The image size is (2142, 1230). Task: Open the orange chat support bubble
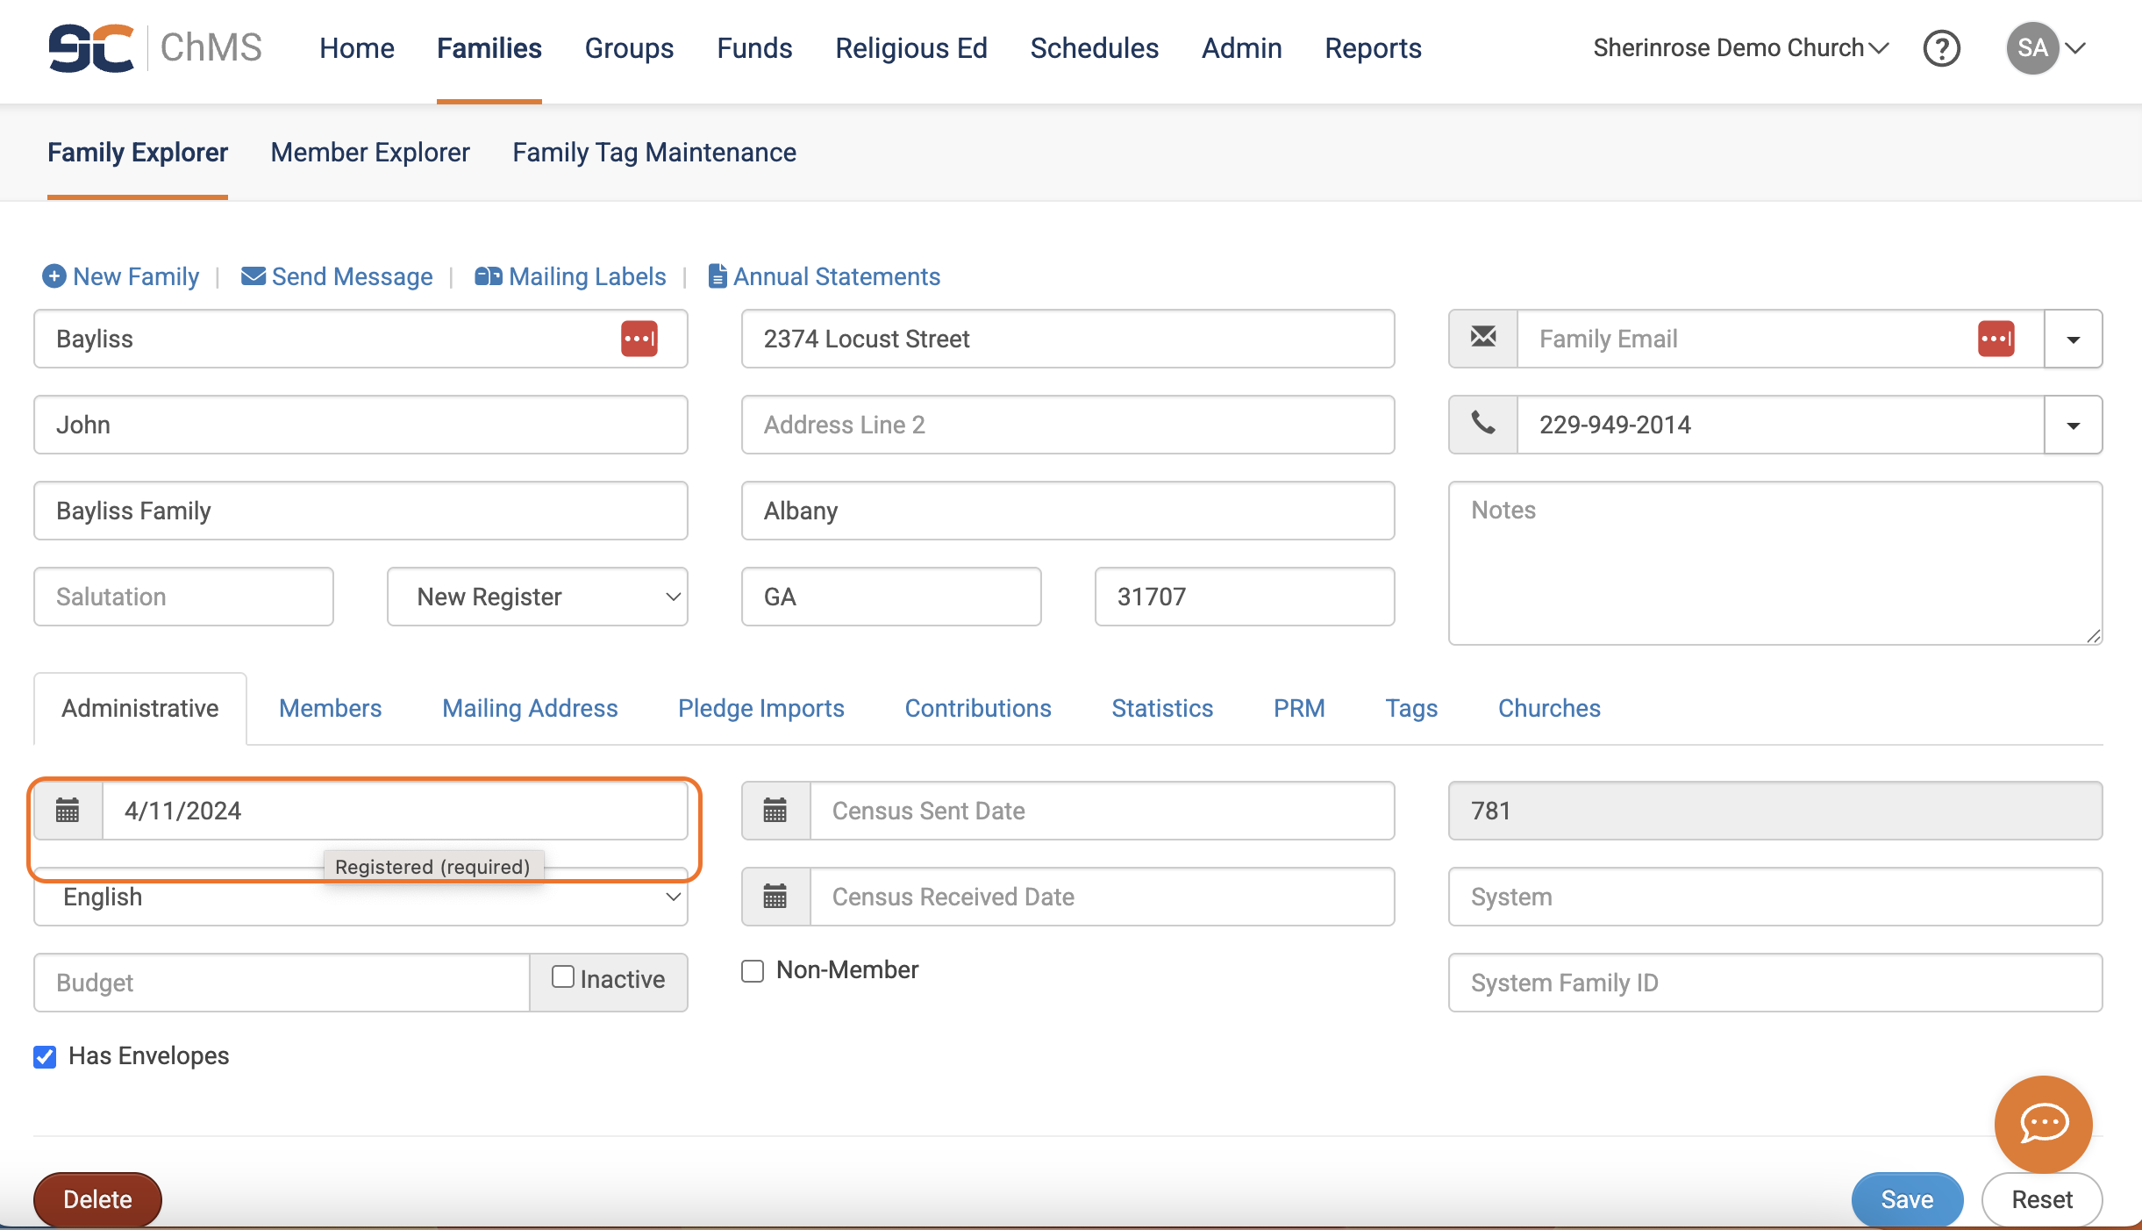(2043, 1123)
